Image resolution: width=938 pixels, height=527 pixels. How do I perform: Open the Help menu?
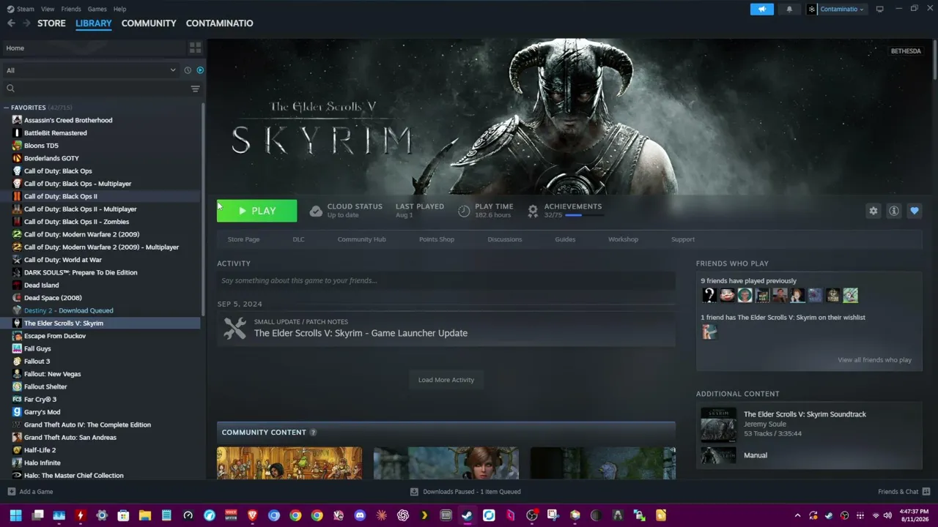coord(120,9)
